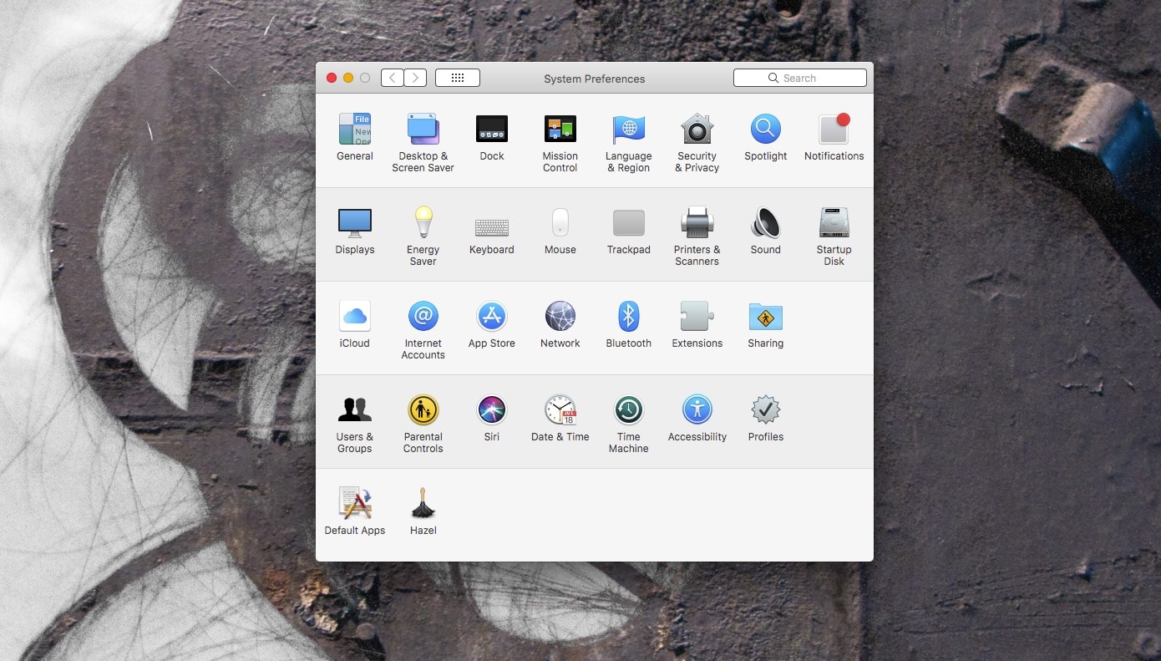Screen dimensions: 1161x661
Task: Open Spotlight preferences
Action: tap(765, 130)
